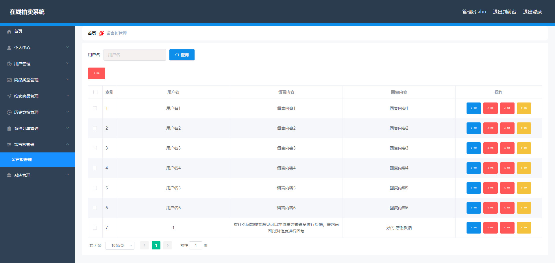The height and width of the screenshot is (263, 555).
Task: Click the clock icon for 历史竞拍管理
Action: (x=9, y=112)
